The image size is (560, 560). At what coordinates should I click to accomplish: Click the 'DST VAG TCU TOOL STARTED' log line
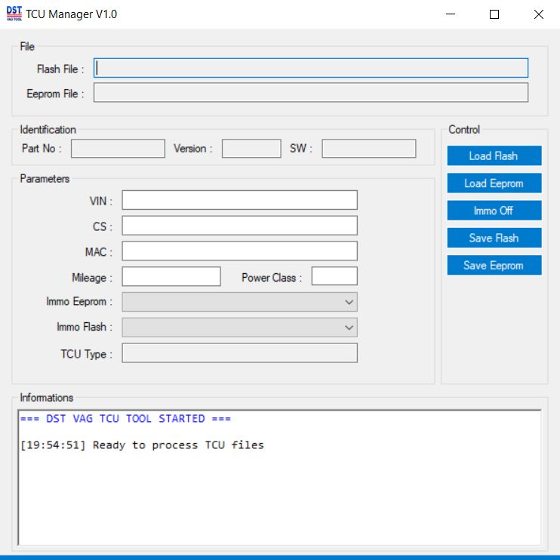[126, 419]
